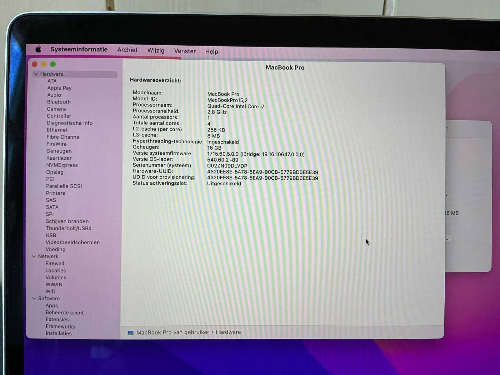Image resolution: width=500 pixels, height=375 pixels.
Task: Select Printers in the sidebar
Action: [x=56, y=193]
